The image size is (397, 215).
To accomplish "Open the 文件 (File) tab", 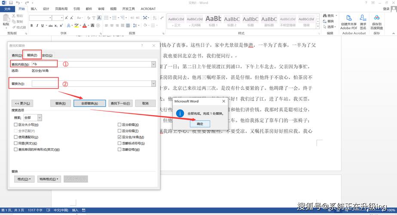I will 7,9.
